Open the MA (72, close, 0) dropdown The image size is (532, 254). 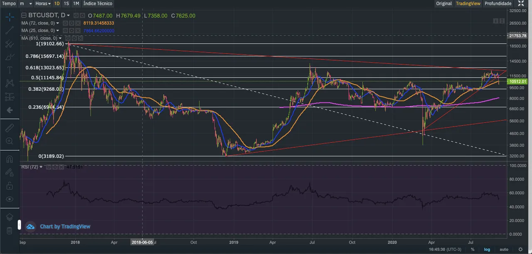[x=57, y=23]
